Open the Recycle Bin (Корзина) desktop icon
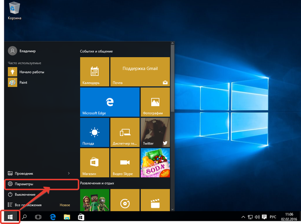Viewport: 301px width, 224px height. 14,11
